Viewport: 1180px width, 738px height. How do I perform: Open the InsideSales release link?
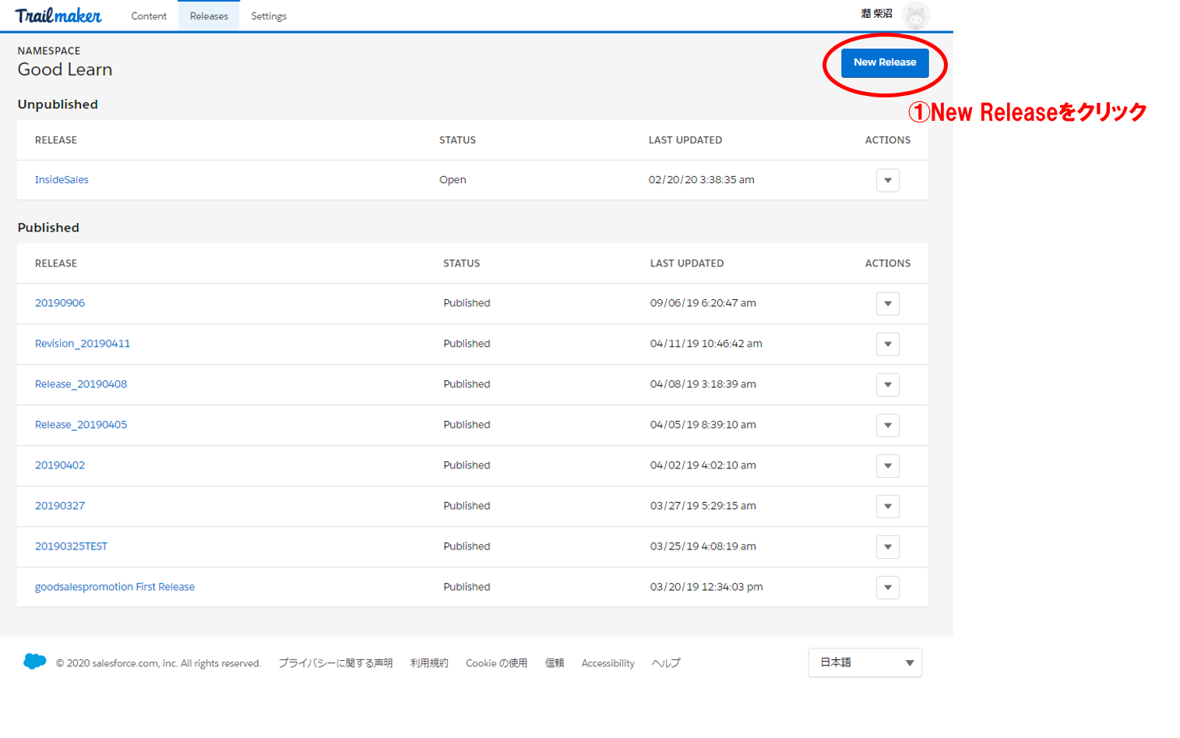pos(62,180)
